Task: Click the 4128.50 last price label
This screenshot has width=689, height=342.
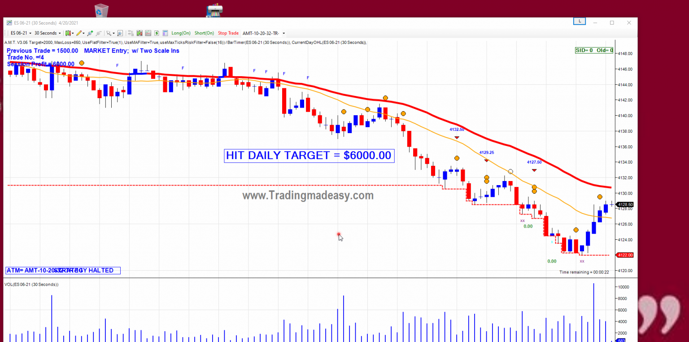Action: [x=625, y=204]
